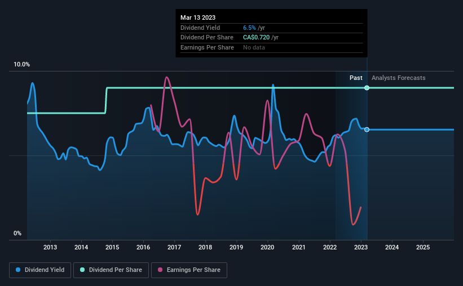Screen dimensions: 463x286
Task: Click the 2018 x-axis label
Action: tap(205, 247)
